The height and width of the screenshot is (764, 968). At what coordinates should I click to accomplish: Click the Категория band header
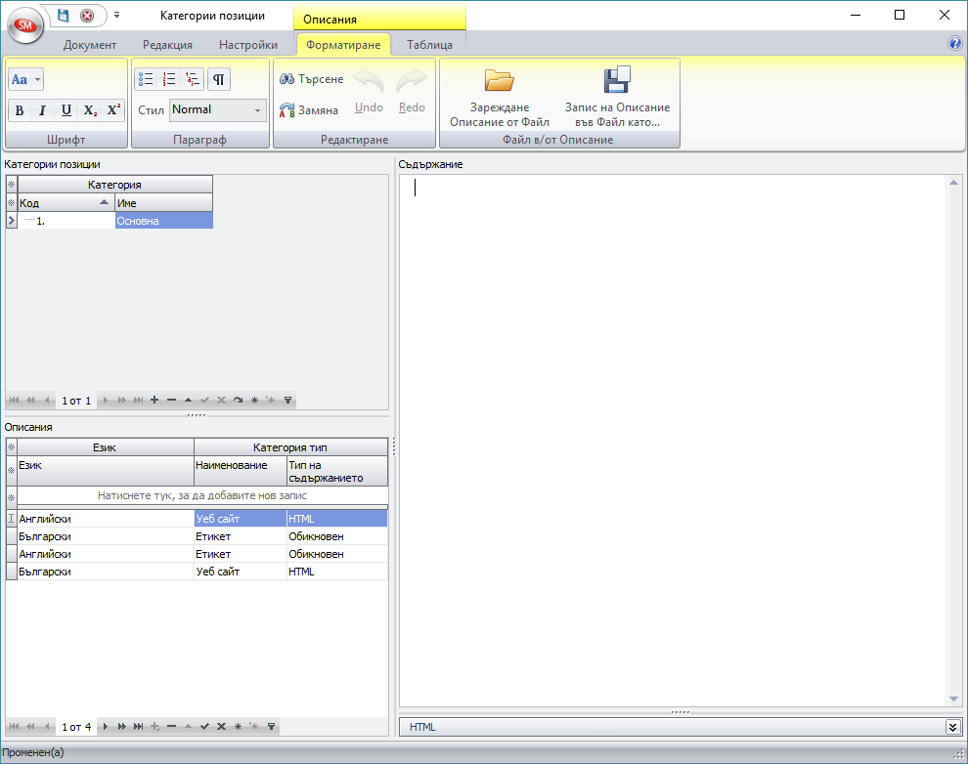(114, 185)
